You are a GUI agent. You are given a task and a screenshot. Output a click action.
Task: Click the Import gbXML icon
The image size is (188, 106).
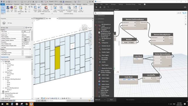[39, 9]
